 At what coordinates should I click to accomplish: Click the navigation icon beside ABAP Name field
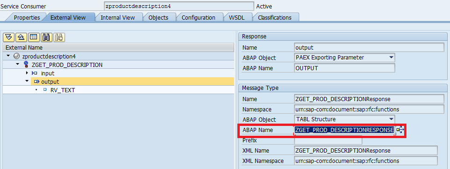pos(400,130)
